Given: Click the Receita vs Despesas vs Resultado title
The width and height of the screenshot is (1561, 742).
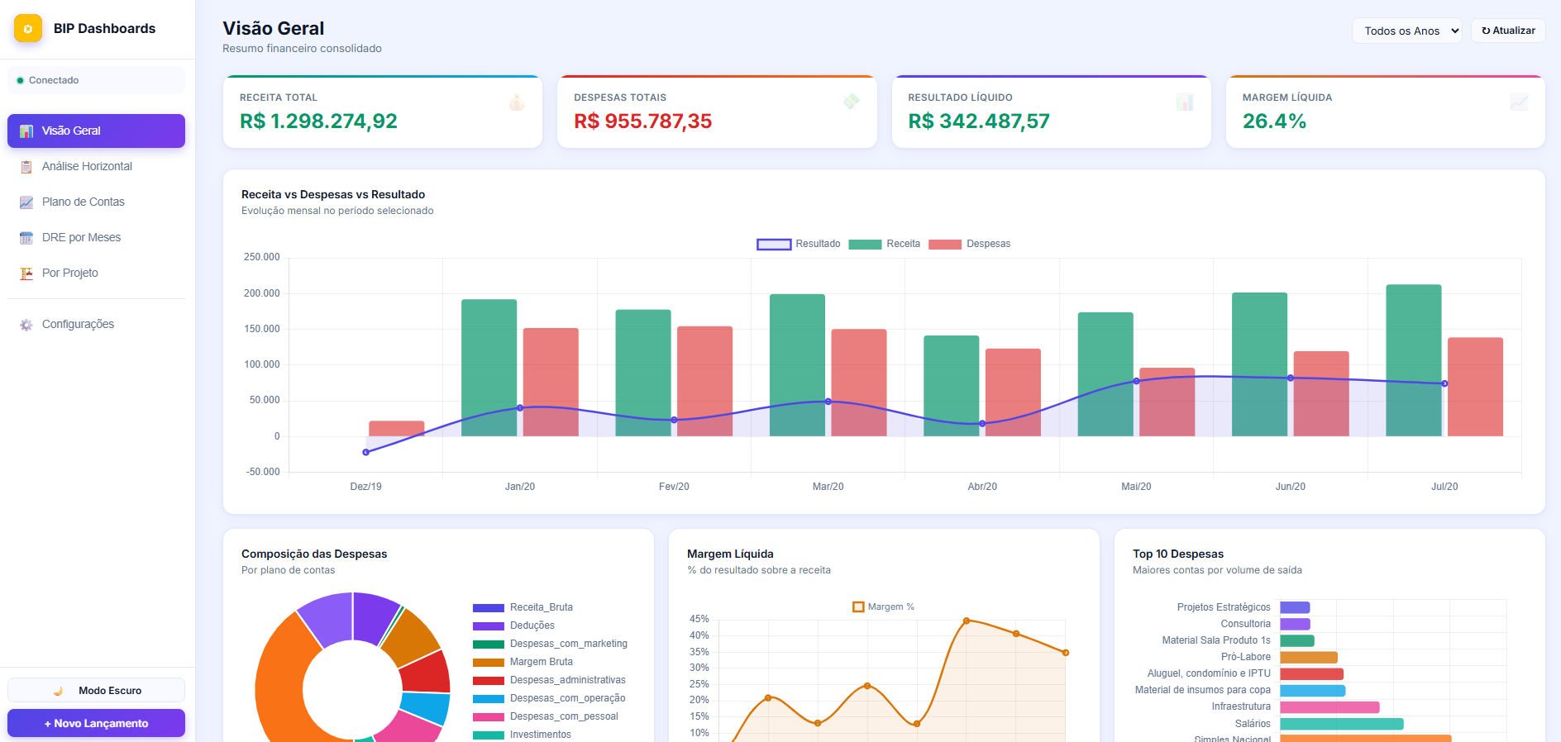Looking at the screenshot, I should point(333,194).
